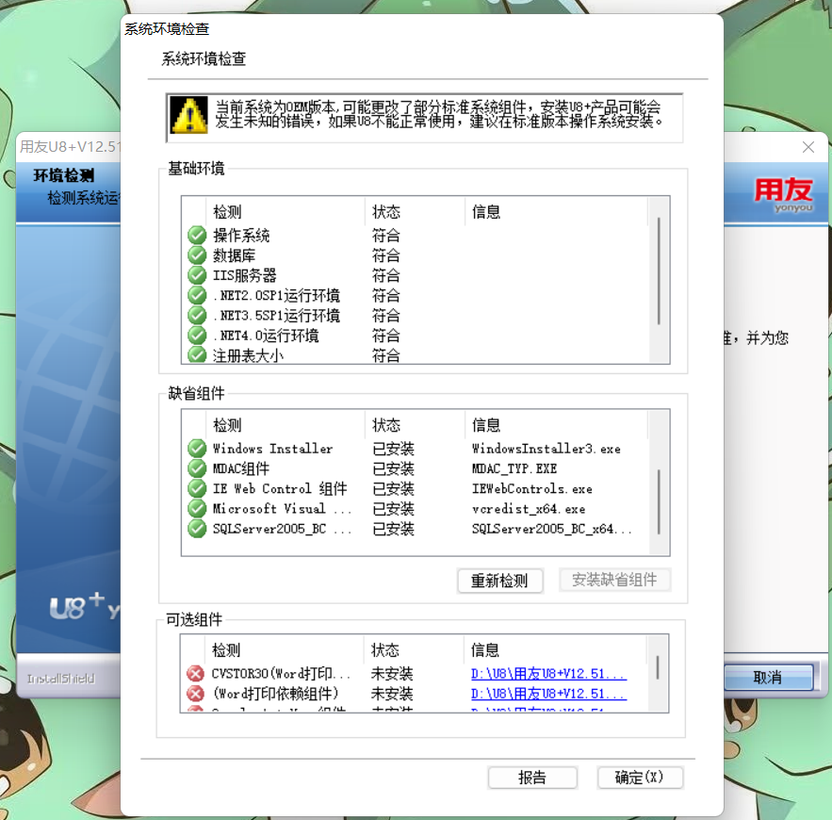Click WindowsInstaller3.exe info cell
Image resolution: width=832 pixels, height=820 pixels.
pyautogui.click(x=547, y=449)
